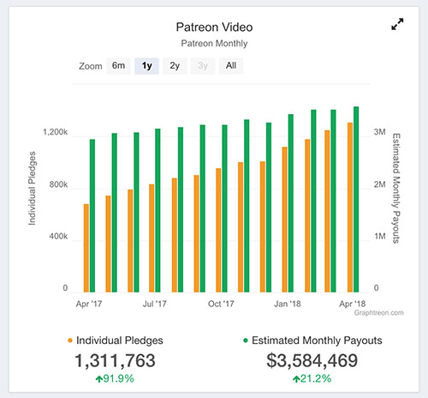Viewport: 428px width, 398px height.
Task: Switch zoom to 2y
Action: point(175,66)
